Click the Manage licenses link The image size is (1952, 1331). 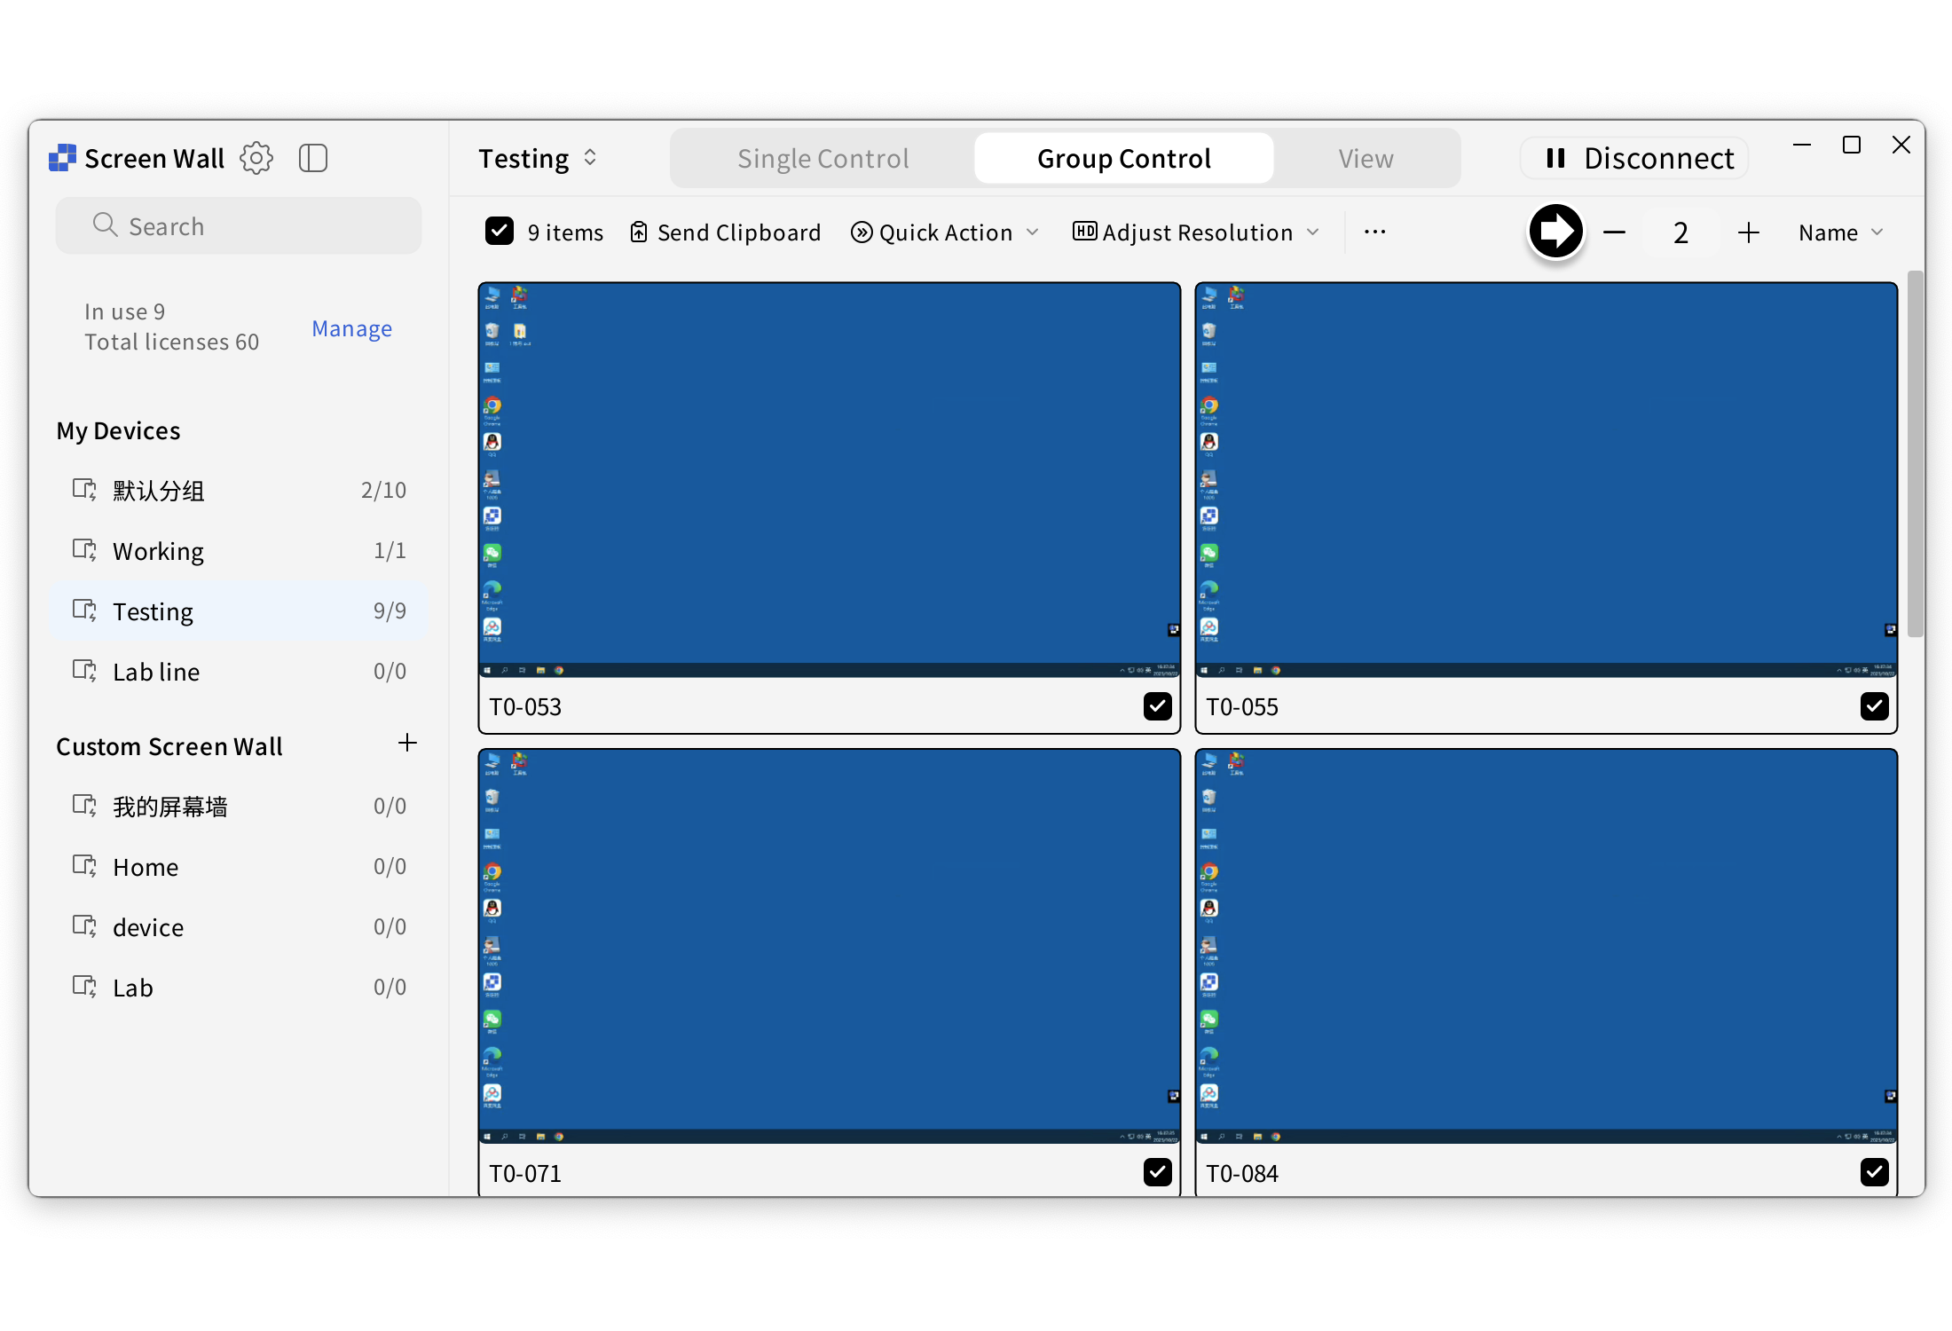tap(351, 328)
